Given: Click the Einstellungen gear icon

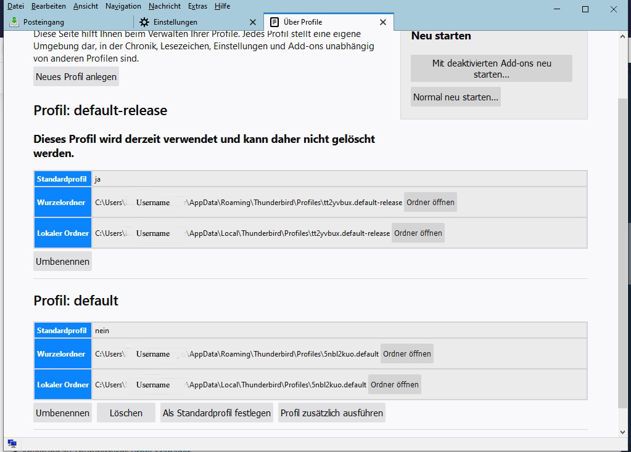Looking at the screenshot, I should 144,22.
